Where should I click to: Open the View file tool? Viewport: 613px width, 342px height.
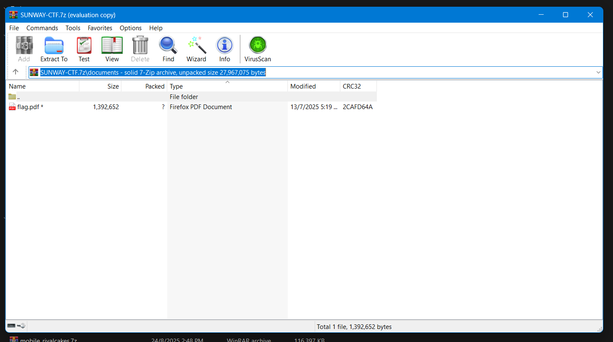click(112, 45)
